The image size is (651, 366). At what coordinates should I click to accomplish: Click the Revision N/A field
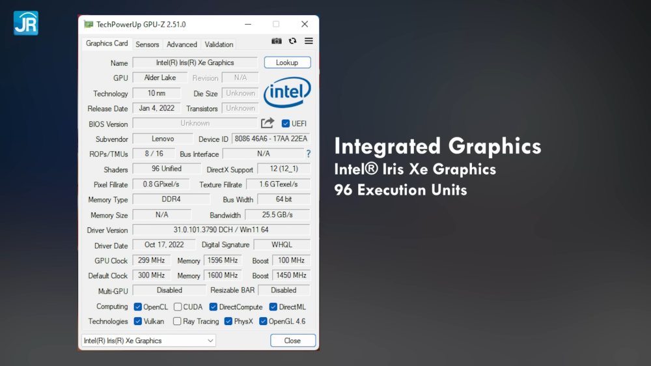240,77
